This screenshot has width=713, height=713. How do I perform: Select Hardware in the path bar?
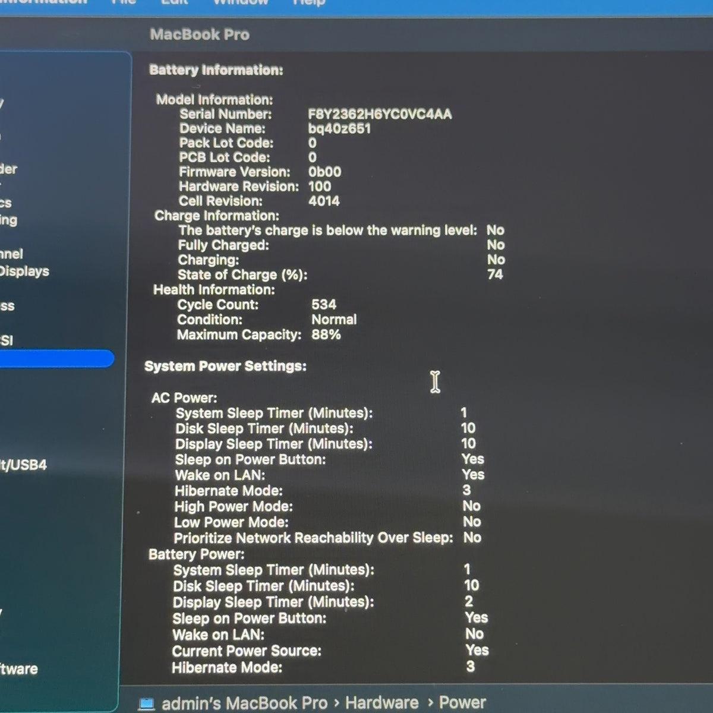(381, 702)
